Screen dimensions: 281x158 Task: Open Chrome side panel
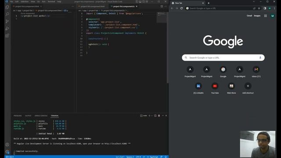pyautogui.click(x=265, y=8)
